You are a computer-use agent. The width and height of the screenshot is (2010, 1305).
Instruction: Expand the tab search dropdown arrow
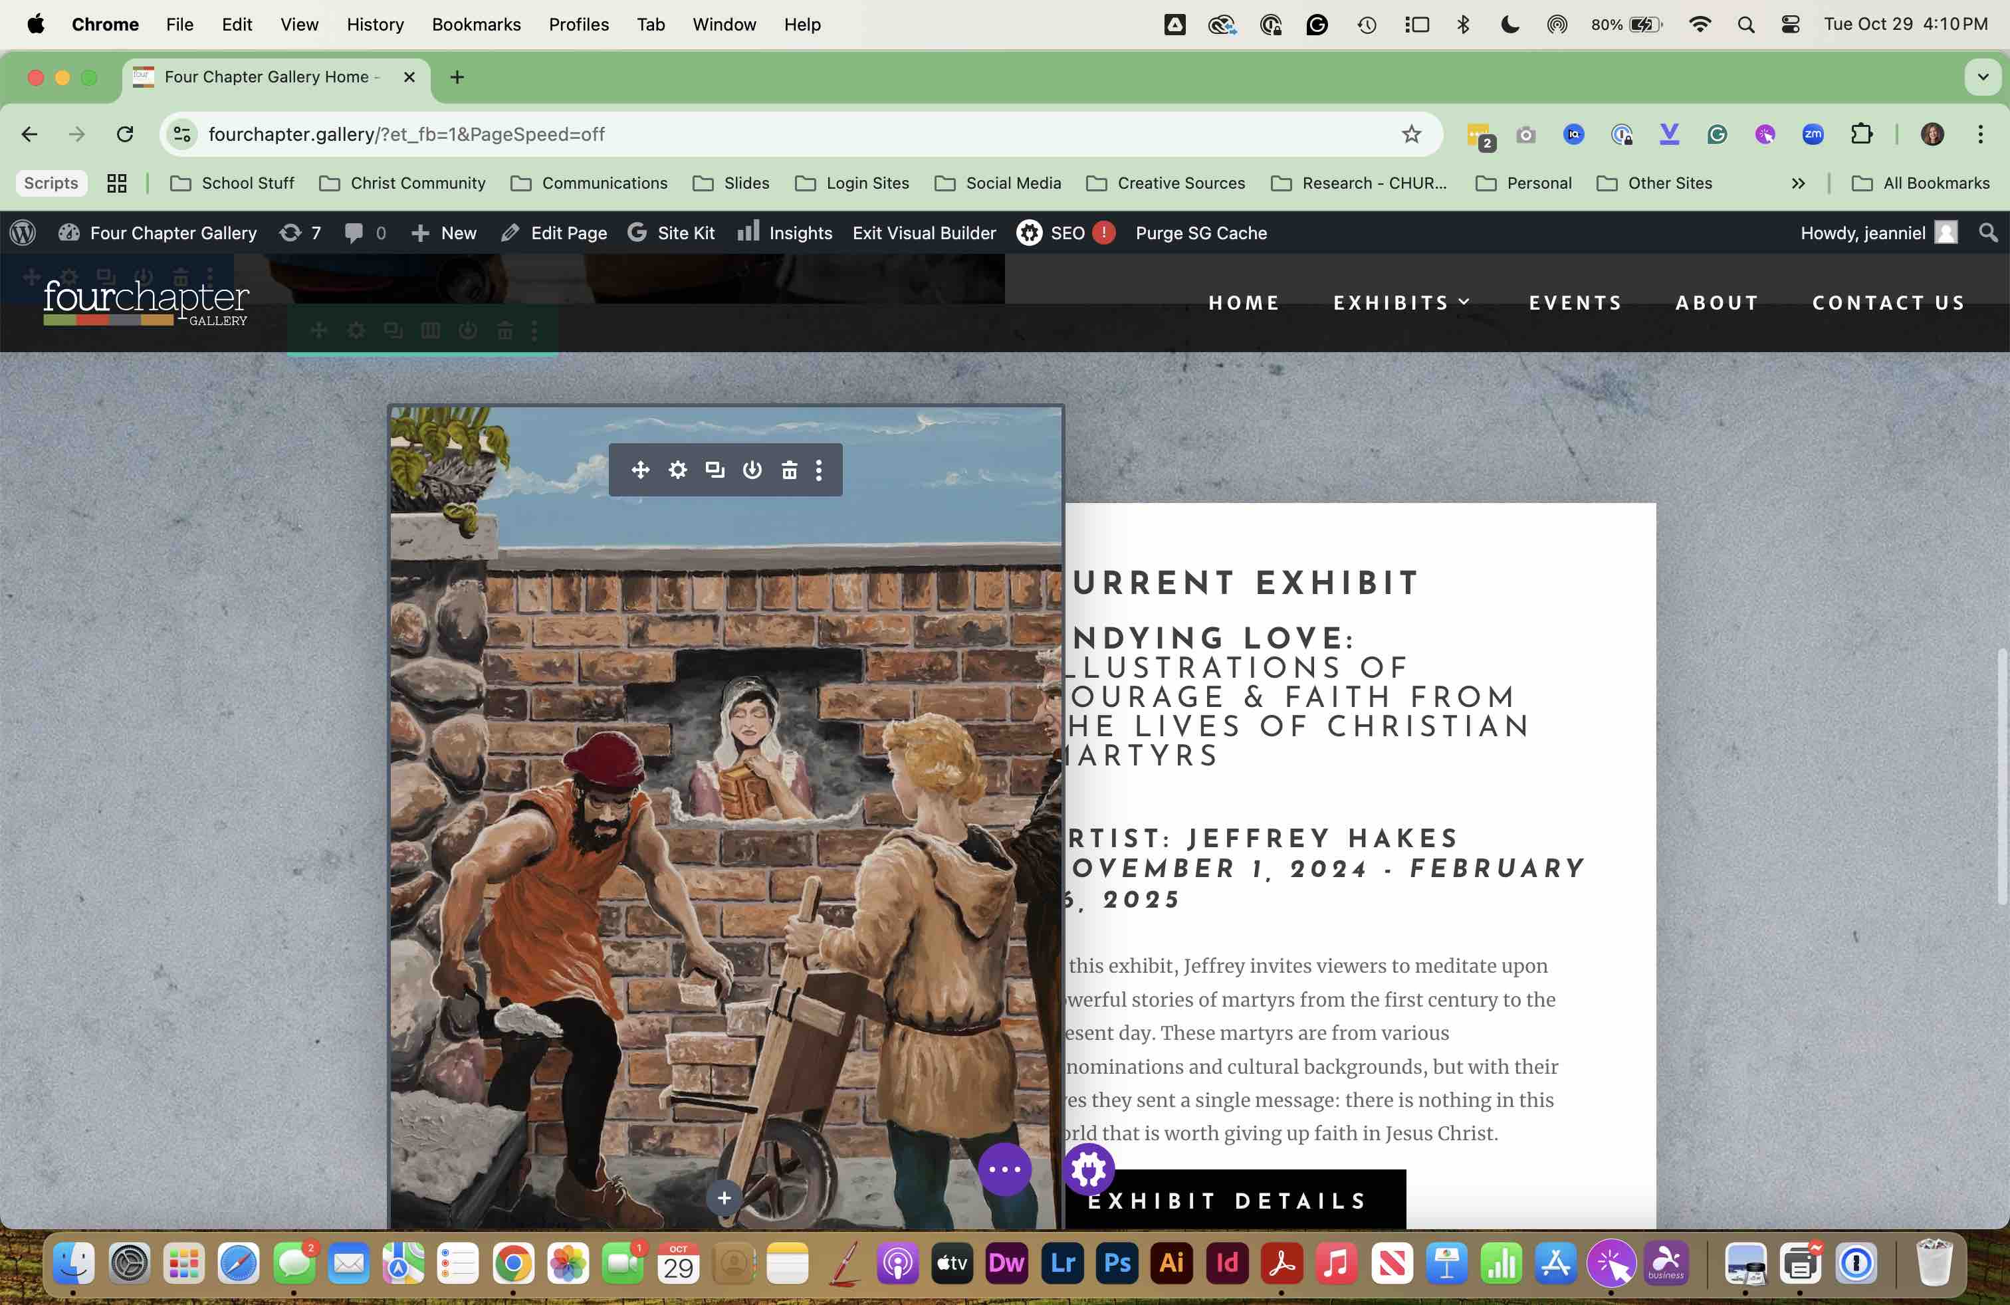(x=1983, y=77)
